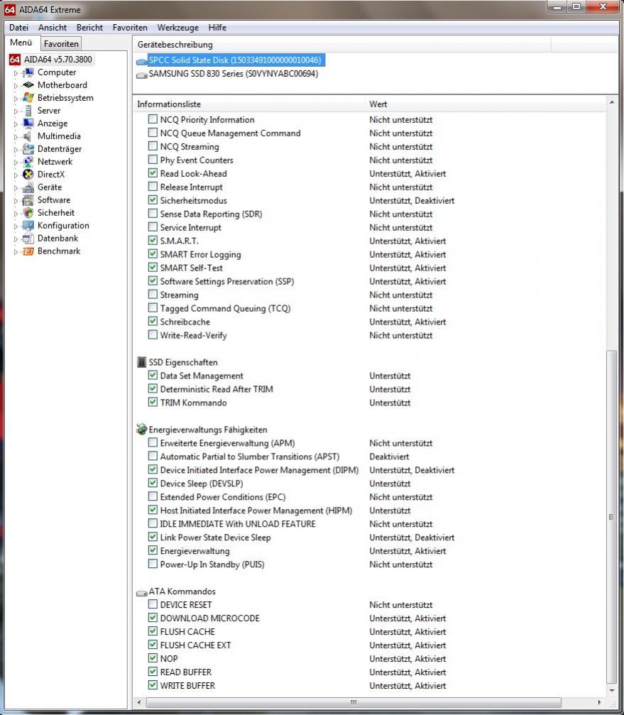The width and height of the screenshot is (624, 715).
Task: Click the Informationsliste column header
Action: pyautogui.click(x=249, y=104)
